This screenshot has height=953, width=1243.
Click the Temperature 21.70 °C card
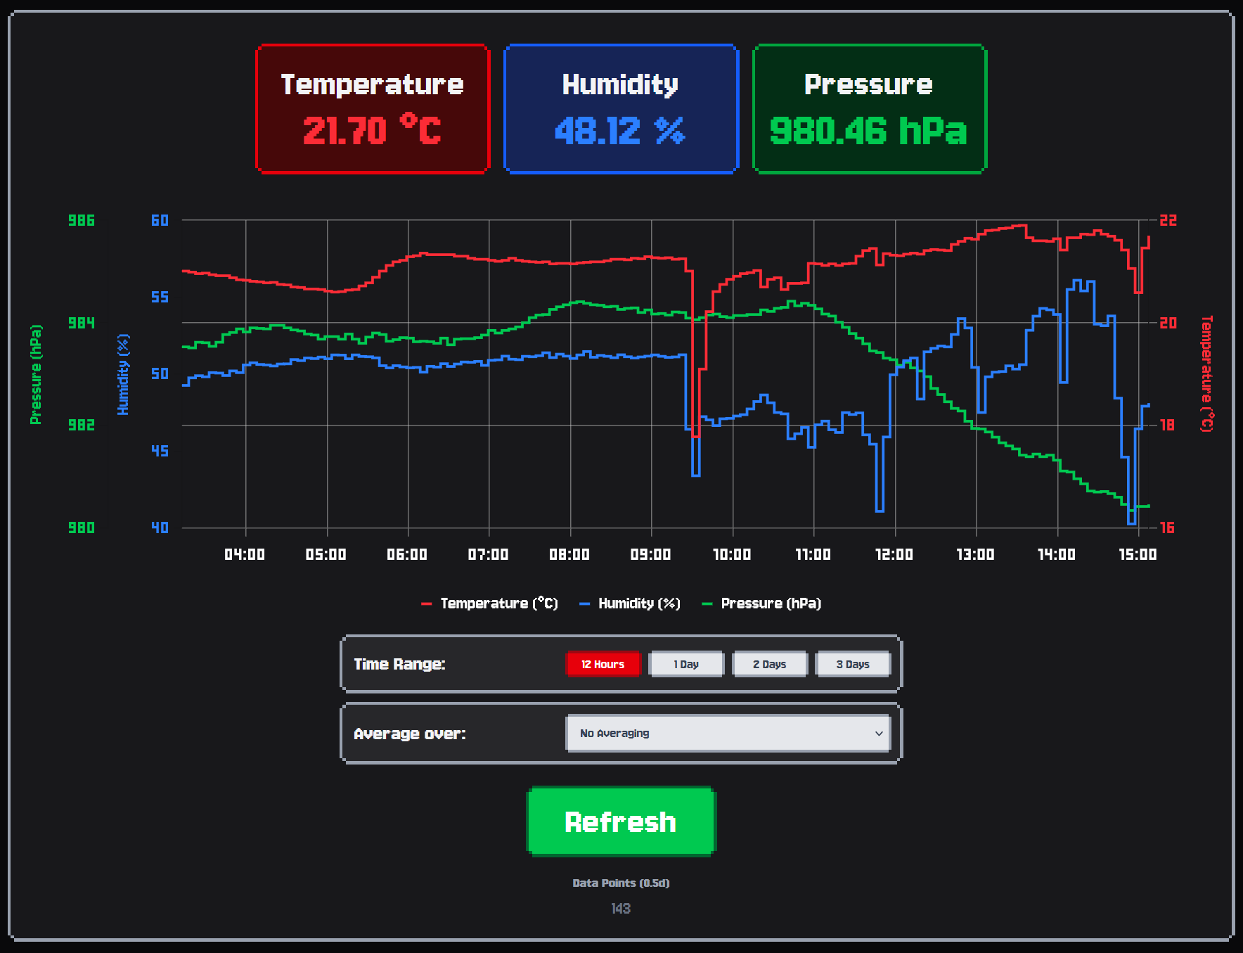[x=373, y=108]
